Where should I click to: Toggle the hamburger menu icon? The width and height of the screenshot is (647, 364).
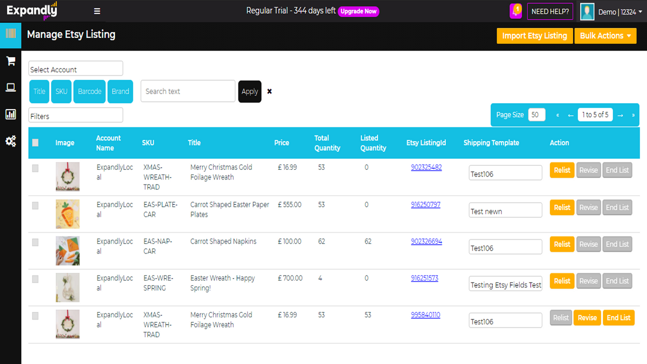(x=97, y=11)
